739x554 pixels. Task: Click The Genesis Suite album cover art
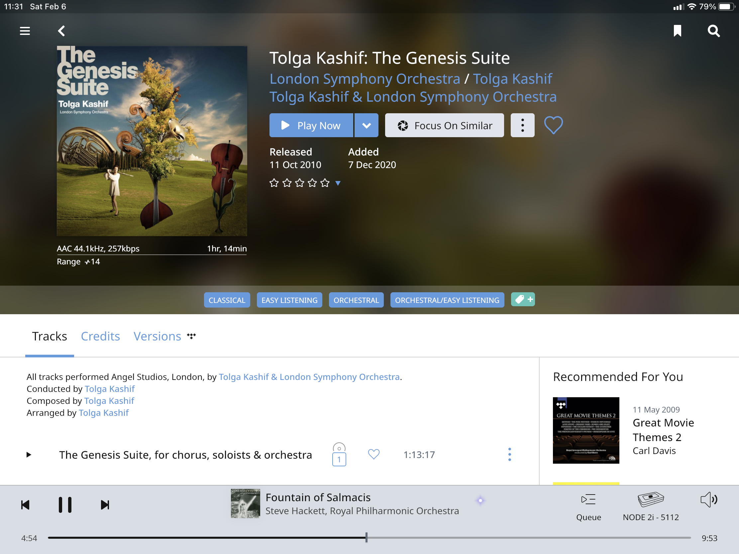pos(152,141)
